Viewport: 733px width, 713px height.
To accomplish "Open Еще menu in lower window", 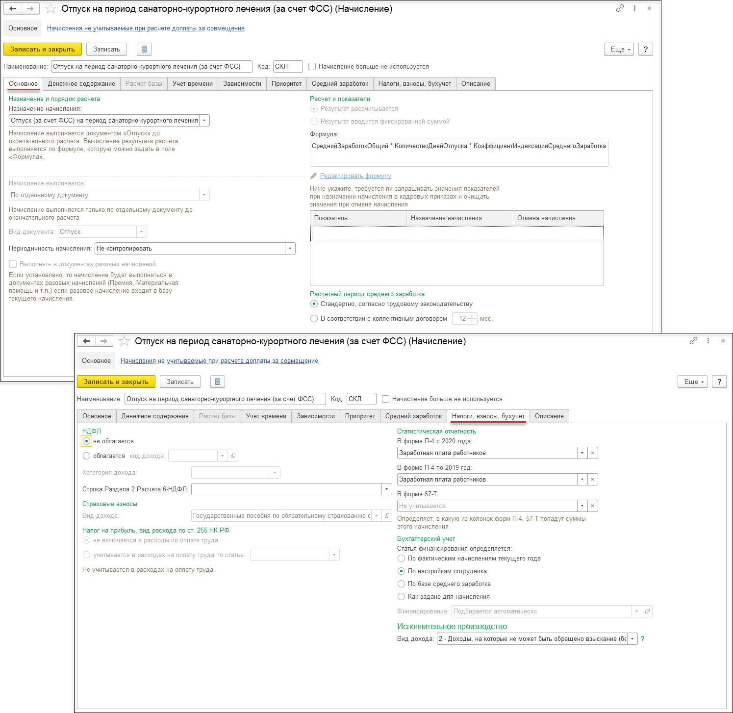I will [x=693, y=382].
